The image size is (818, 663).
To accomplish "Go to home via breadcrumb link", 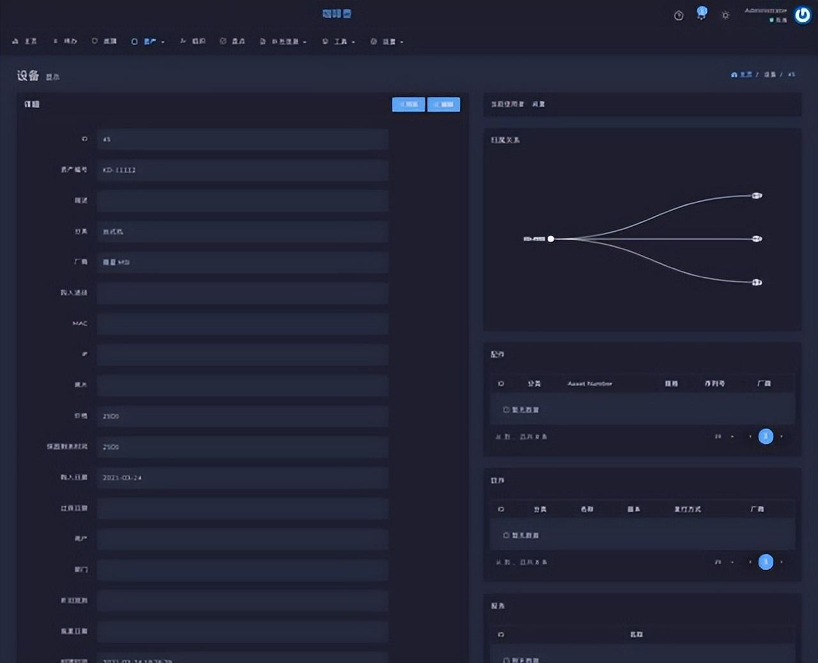I will click(741, 75).
